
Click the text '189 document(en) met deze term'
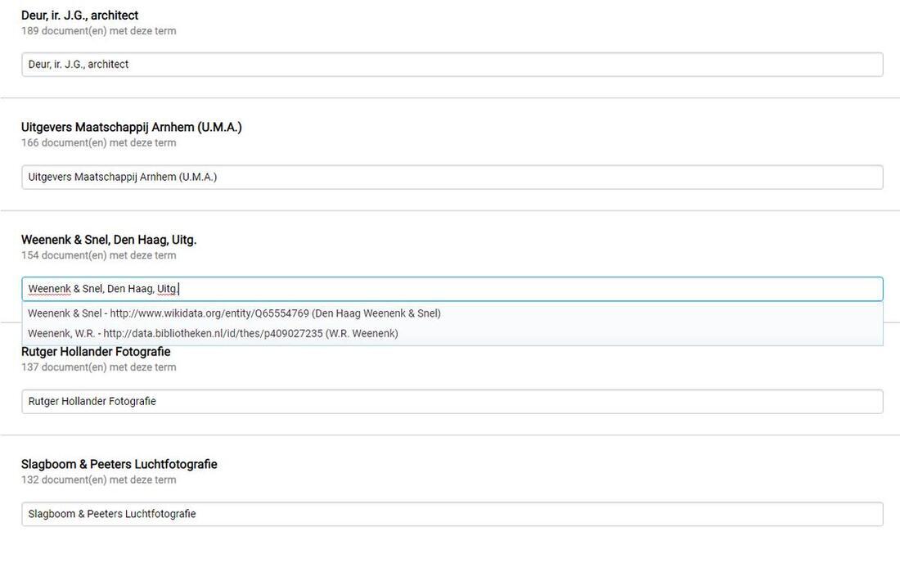coord(99,31)
